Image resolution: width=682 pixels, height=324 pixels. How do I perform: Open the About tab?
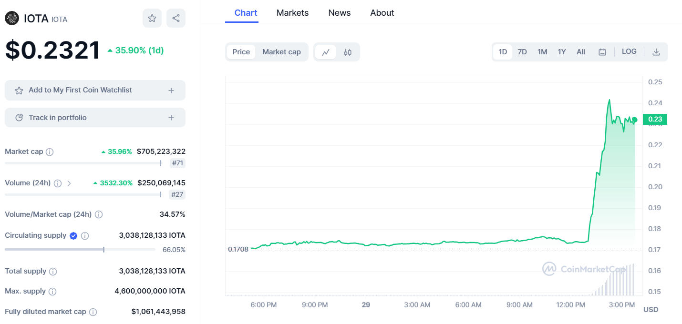point(382,13)
